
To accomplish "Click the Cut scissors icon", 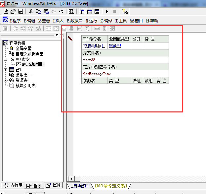I will click(x=31, y=12).
